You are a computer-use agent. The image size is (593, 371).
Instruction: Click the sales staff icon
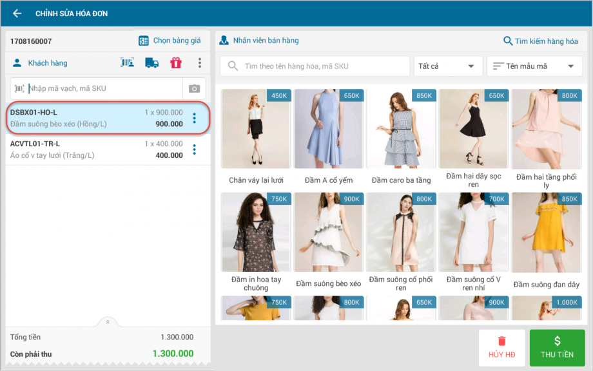click(x=224, y=41)
